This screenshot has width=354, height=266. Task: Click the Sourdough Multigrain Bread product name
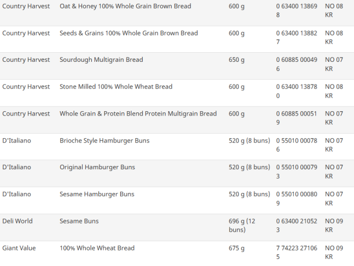click(x=101, y=60)
